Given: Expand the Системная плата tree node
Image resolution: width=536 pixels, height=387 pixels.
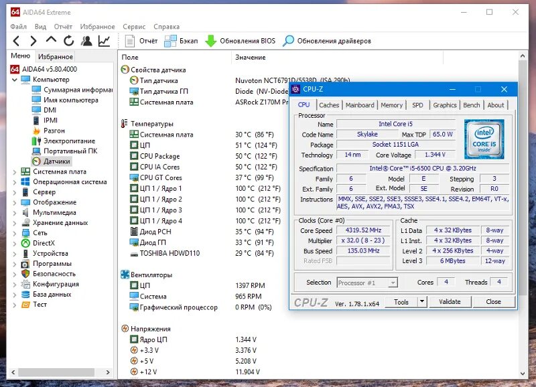Looking at the screenshot, I should click(x=14, y=172).
